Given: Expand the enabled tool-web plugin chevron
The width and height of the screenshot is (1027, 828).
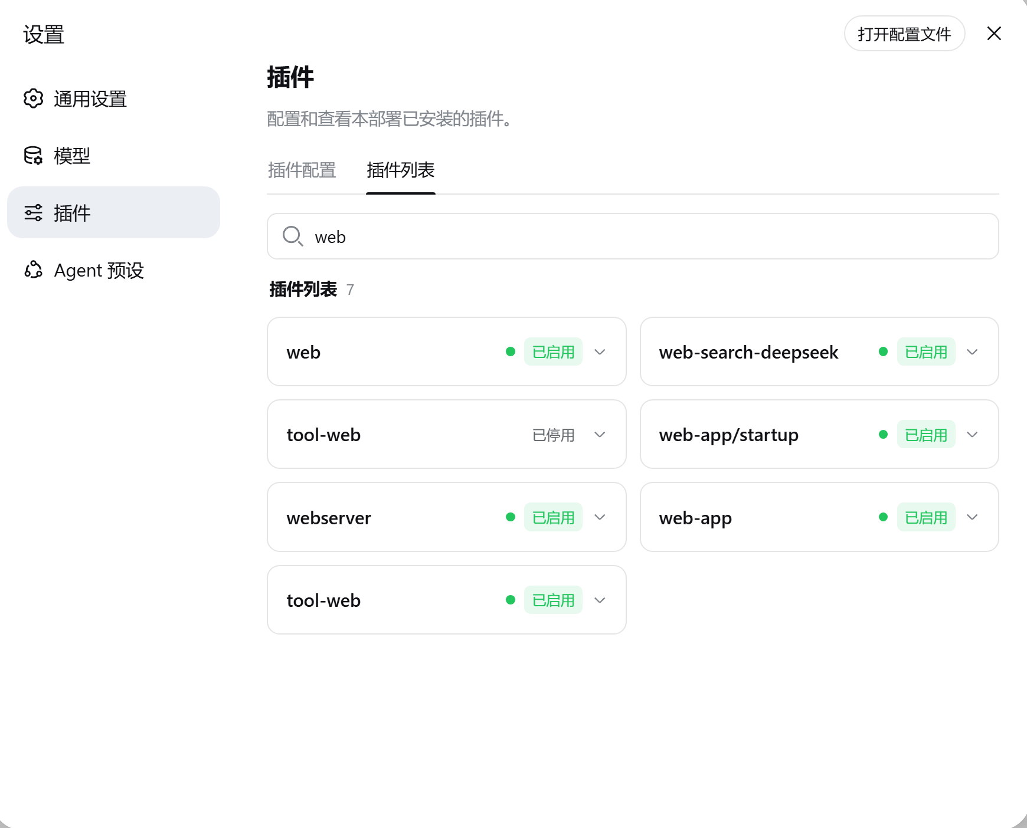Looking at the screenshot, I should pos(600,600).
